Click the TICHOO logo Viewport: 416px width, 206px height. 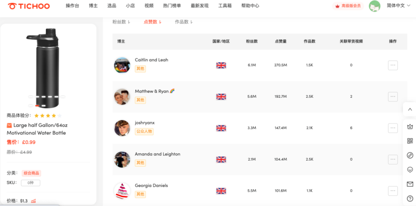click(x=29, y=6)
